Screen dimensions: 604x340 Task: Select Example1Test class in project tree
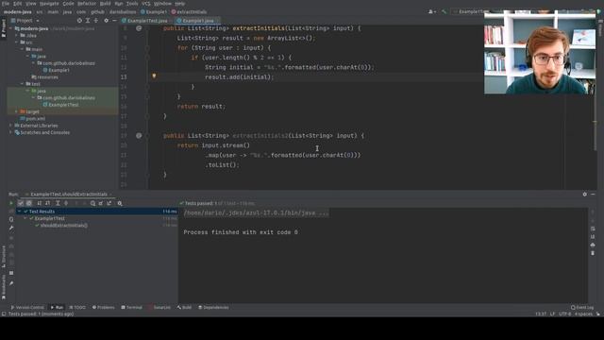60,105
